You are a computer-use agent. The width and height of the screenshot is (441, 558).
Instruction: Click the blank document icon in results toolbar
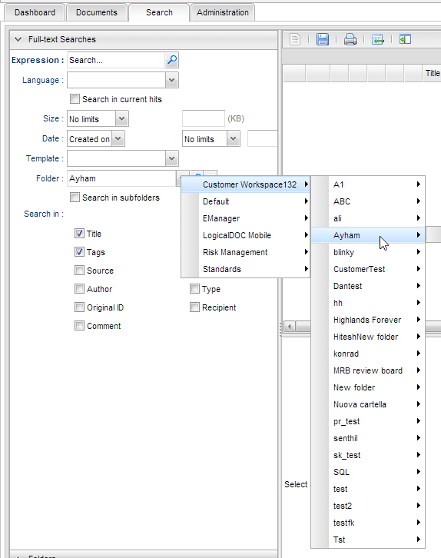click(x=294, y=39)
